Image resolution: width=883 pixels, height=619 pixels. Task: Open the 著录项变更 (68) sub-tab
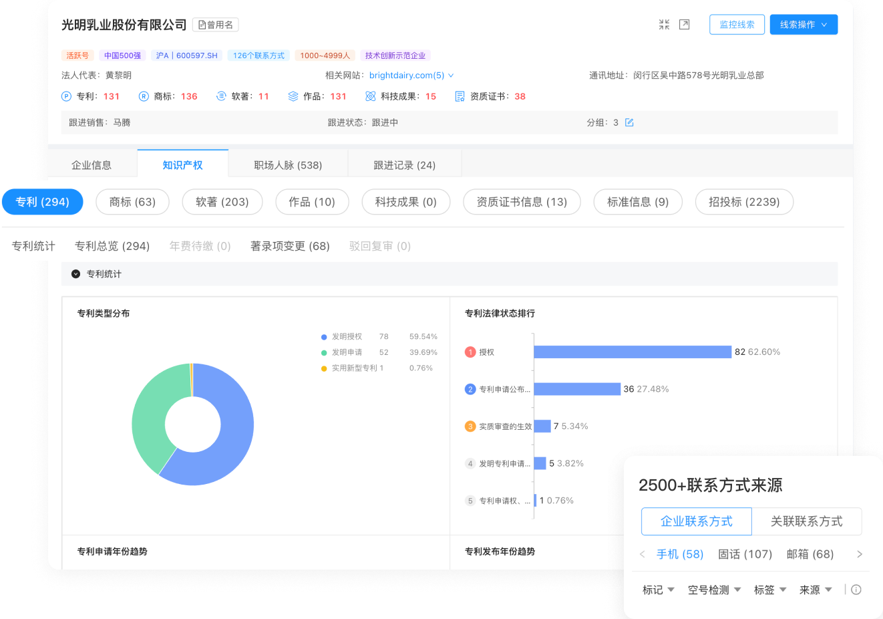(x=290, y=246)
